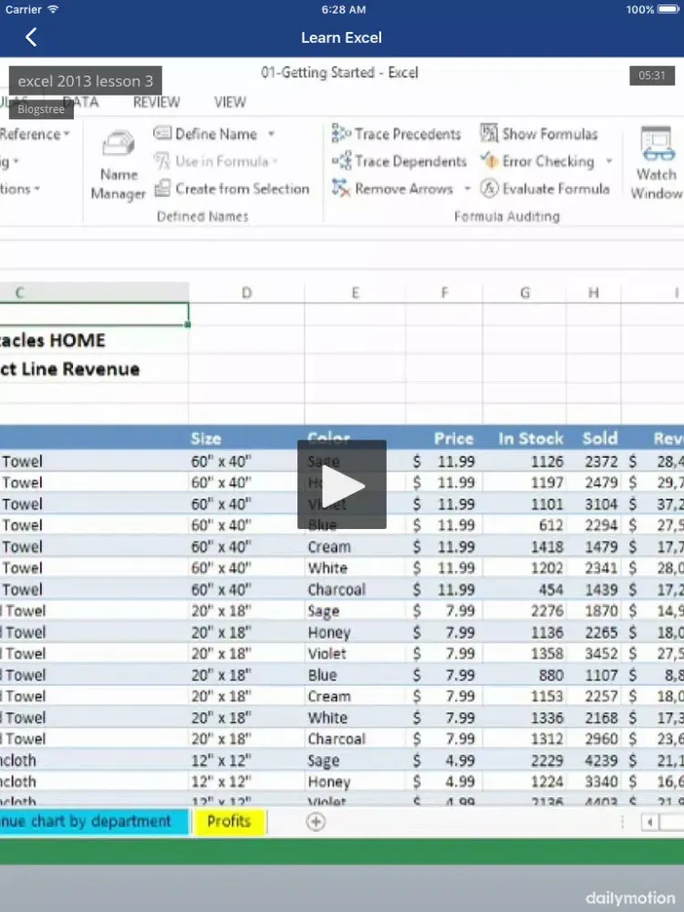Click the Line Revenue title cell

70,369
